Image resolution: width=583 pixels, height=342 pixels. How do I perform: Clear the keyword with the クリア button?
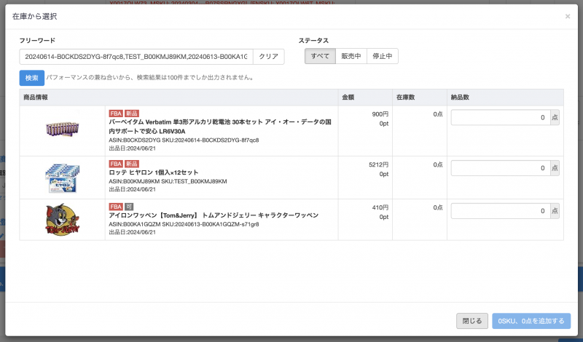coord(268,57)
